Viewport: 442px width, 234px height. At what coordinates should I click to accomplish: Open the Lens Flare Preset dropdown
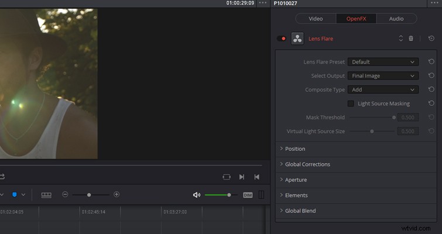(383, 62)
